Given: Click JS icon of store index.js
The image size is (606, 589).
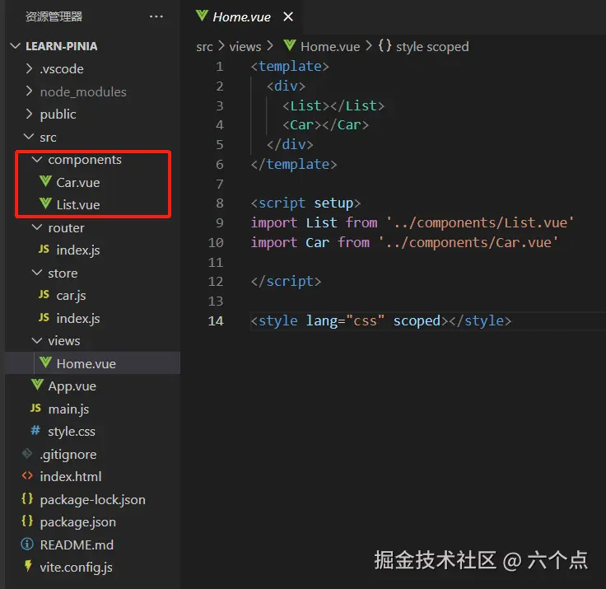Looking at the screenshot, I should click(x=44, y=317).
